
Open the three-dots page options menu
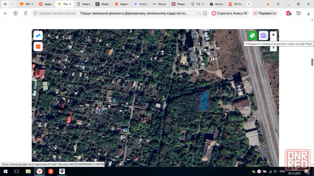pos(198,13)
